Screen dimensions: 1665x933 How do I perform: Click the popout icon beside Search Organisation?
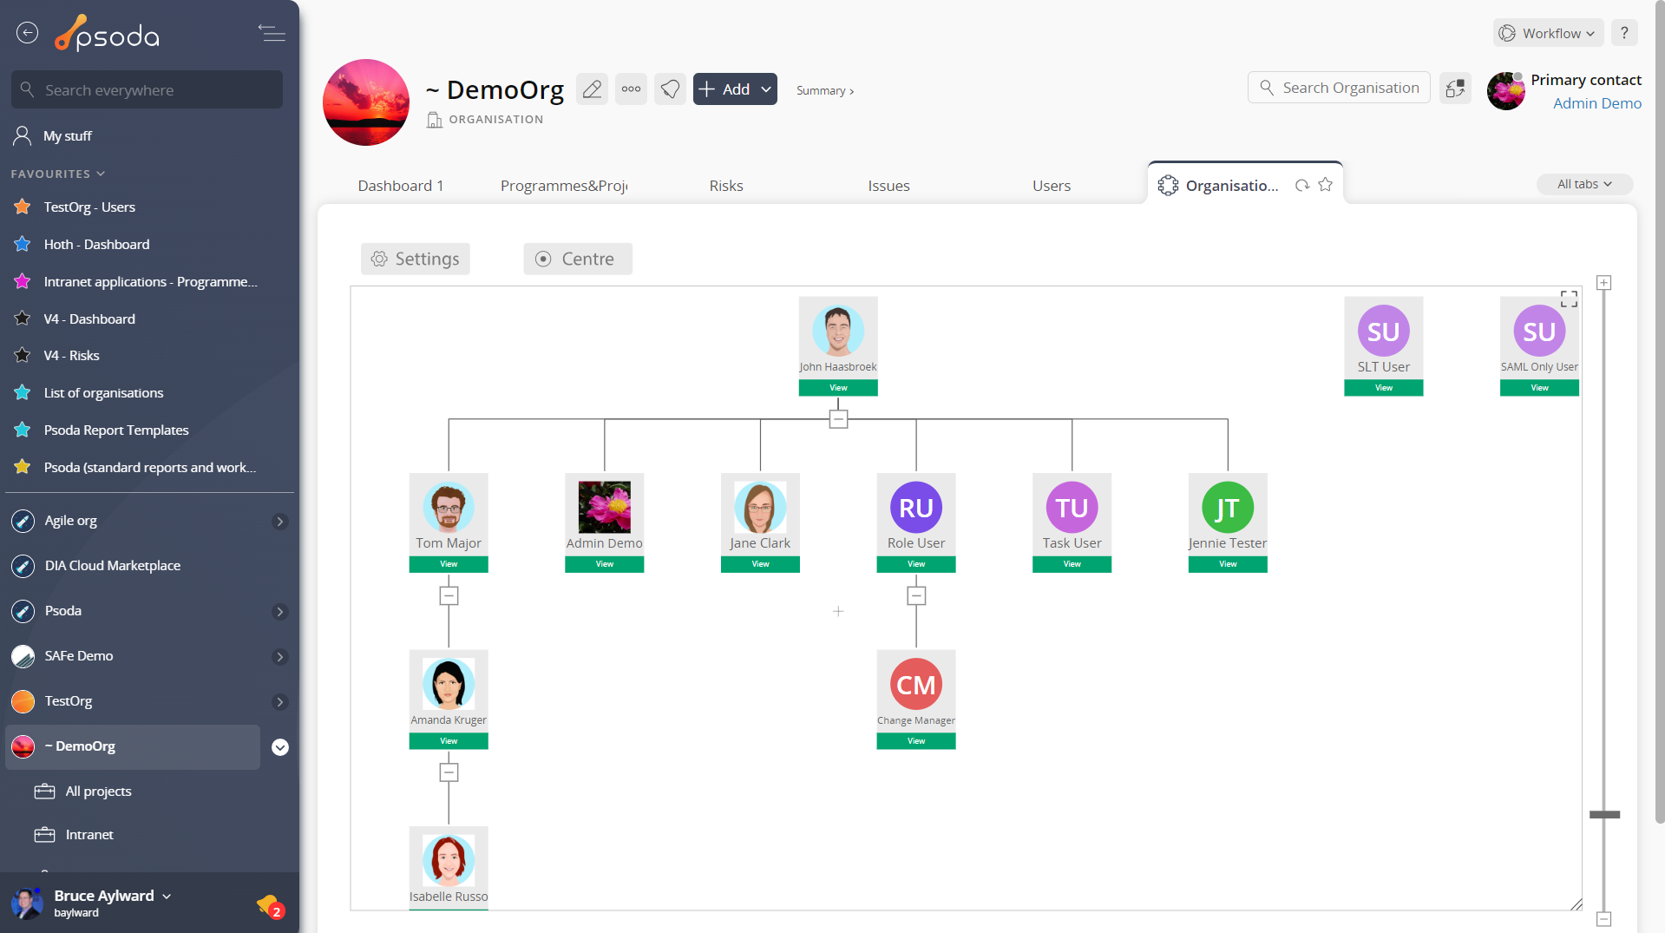(x=1455, y=88)
